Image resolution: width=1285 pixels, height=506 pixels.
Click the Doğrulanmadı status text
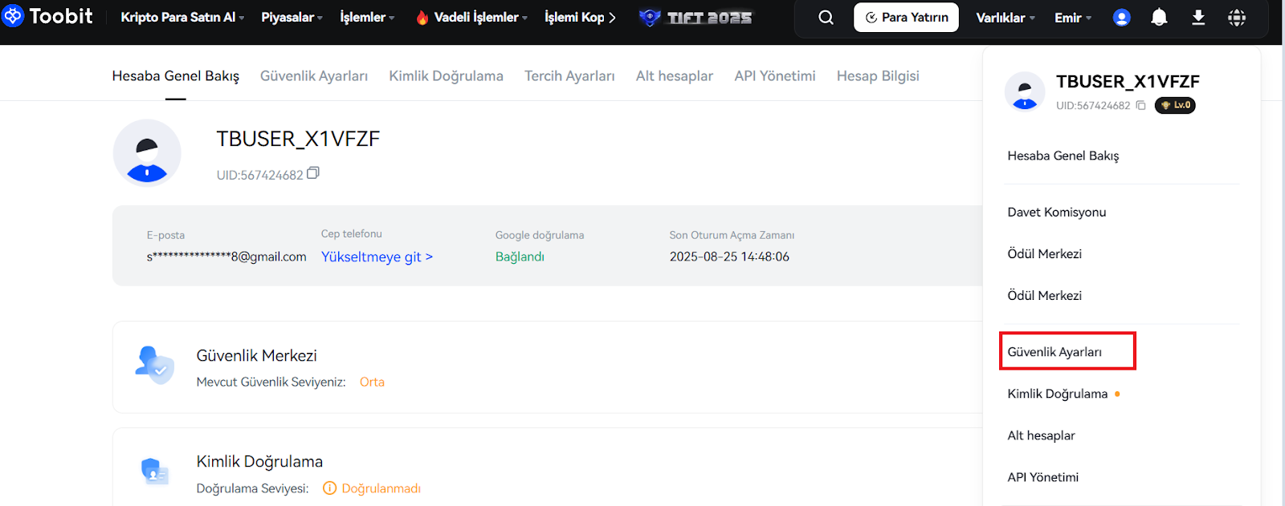click(x=381, y=488)
